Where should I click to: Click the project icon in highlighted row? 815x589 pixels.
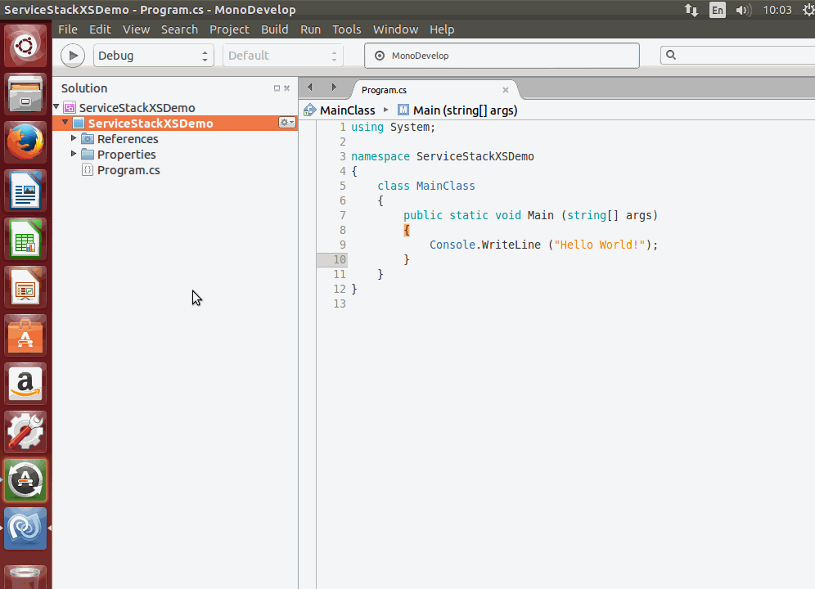point(79,124)
